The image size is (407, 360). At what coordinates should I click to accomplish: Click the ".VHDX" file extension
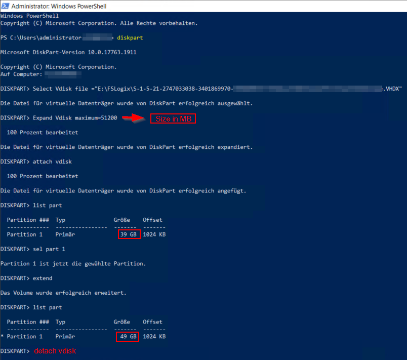click(x=392, y=89)
